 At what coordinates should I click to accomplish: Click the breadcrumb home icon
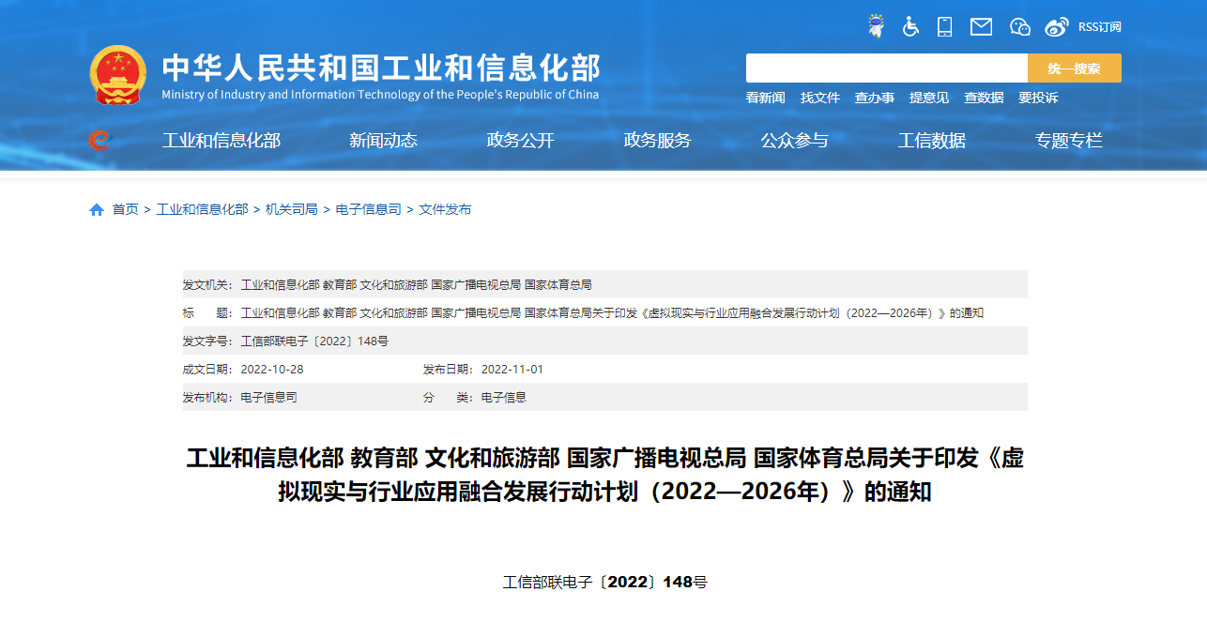tap(97, 210)
